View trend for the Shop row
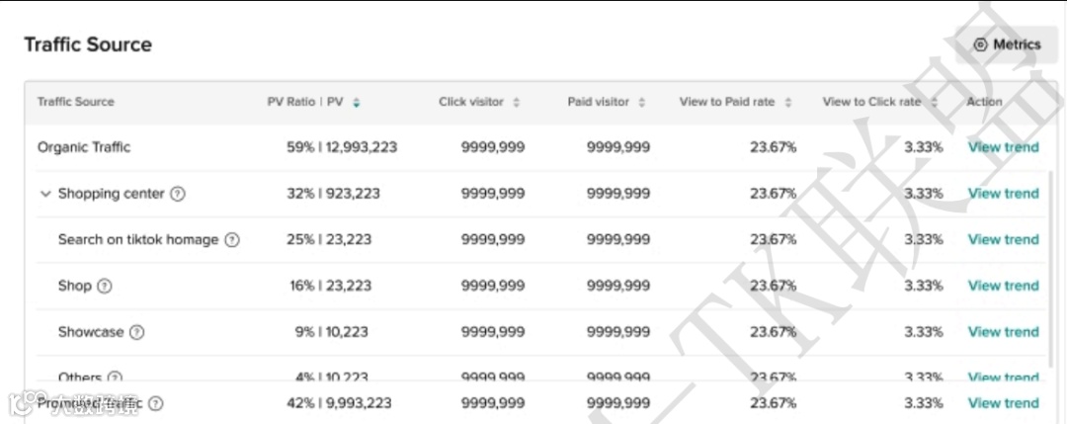This screenshot has height=424, width=1067. (1003, 286)
